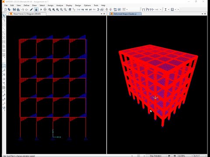This screenshot has height=157, width=210.
Task: Click the Undo arrow icon
Action: coord(23,10)
